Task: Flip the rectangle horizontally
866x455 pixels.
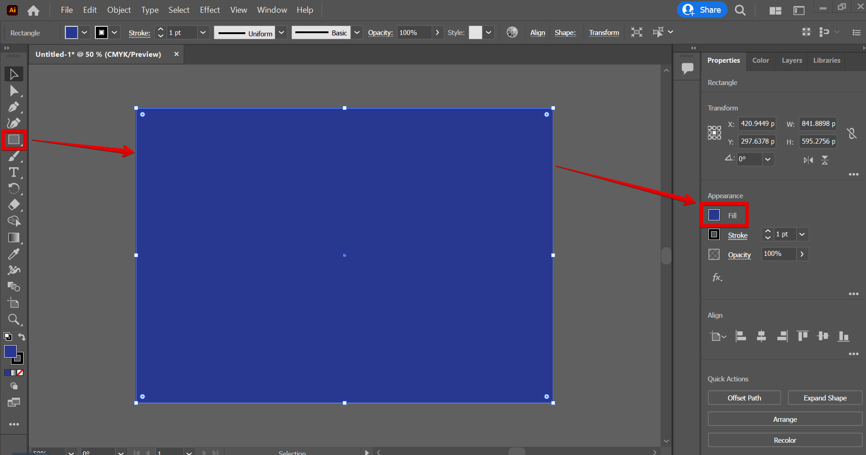Action: pos(808,160)
